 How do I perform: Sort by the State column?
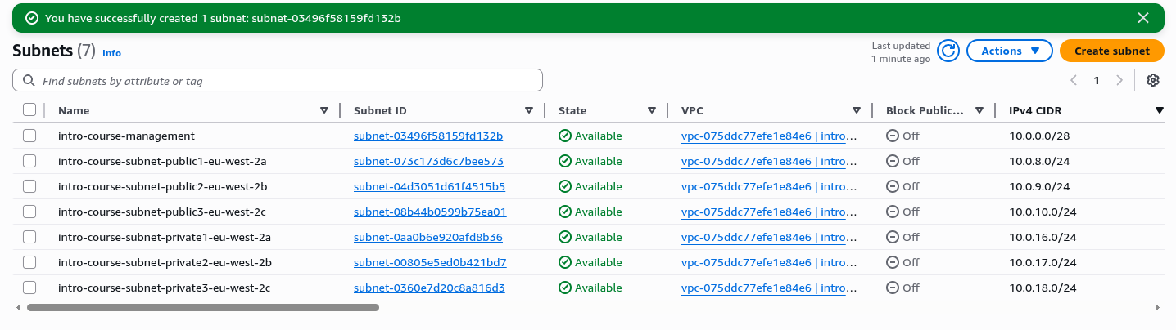click(652, 110)
